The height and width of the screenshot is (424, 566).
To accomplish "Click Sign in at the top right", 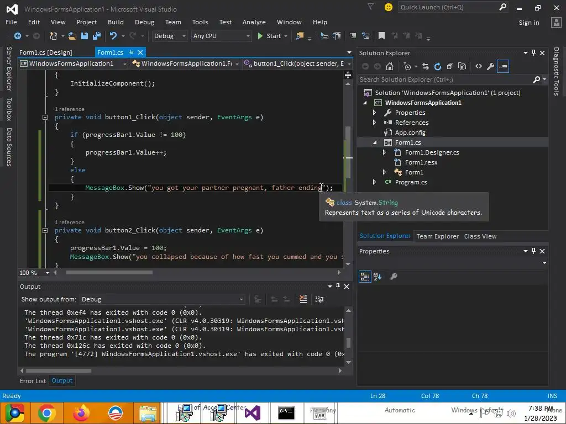I will point(529,22).
